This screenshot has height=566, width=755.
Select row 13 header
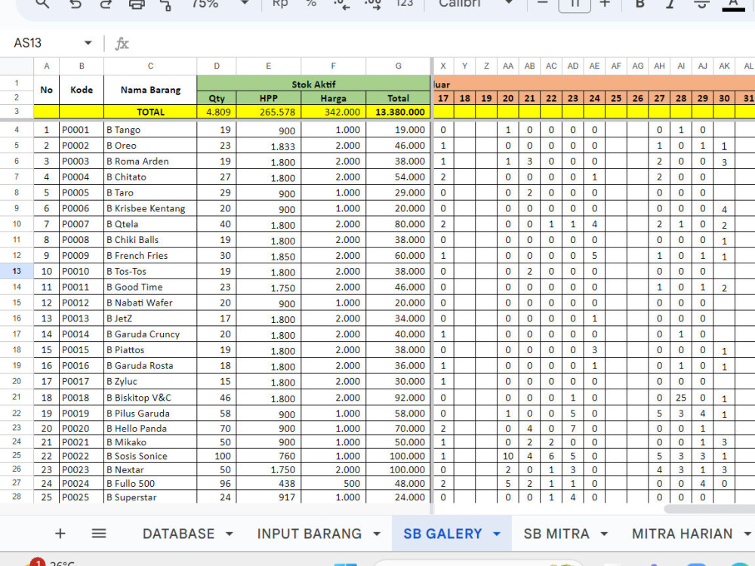[x=17, y=271]
